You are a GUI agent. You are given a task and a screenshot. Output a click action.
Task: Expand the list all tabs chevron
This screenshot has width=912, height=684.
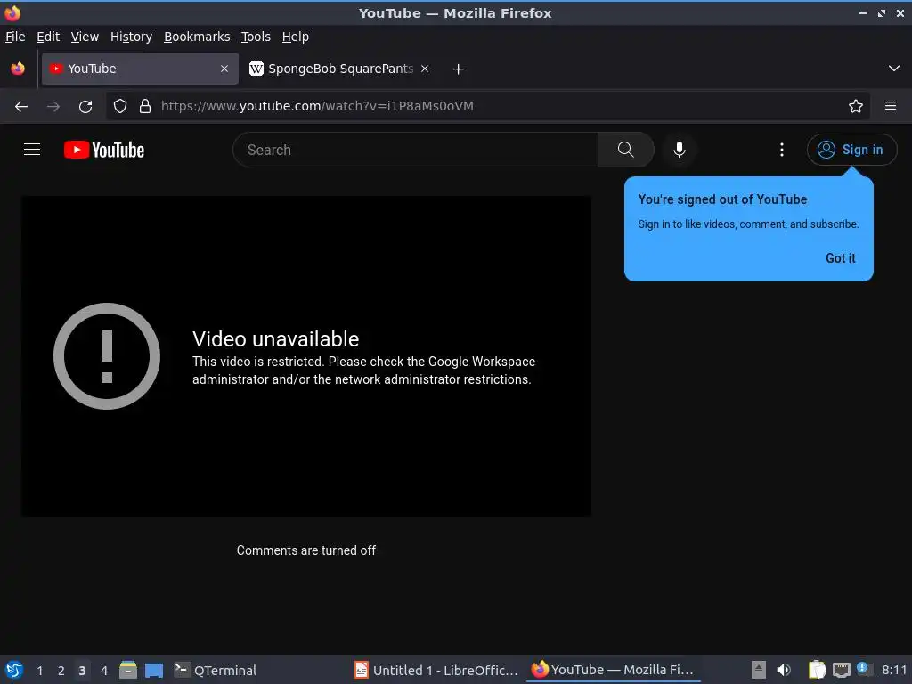point(894,69)
